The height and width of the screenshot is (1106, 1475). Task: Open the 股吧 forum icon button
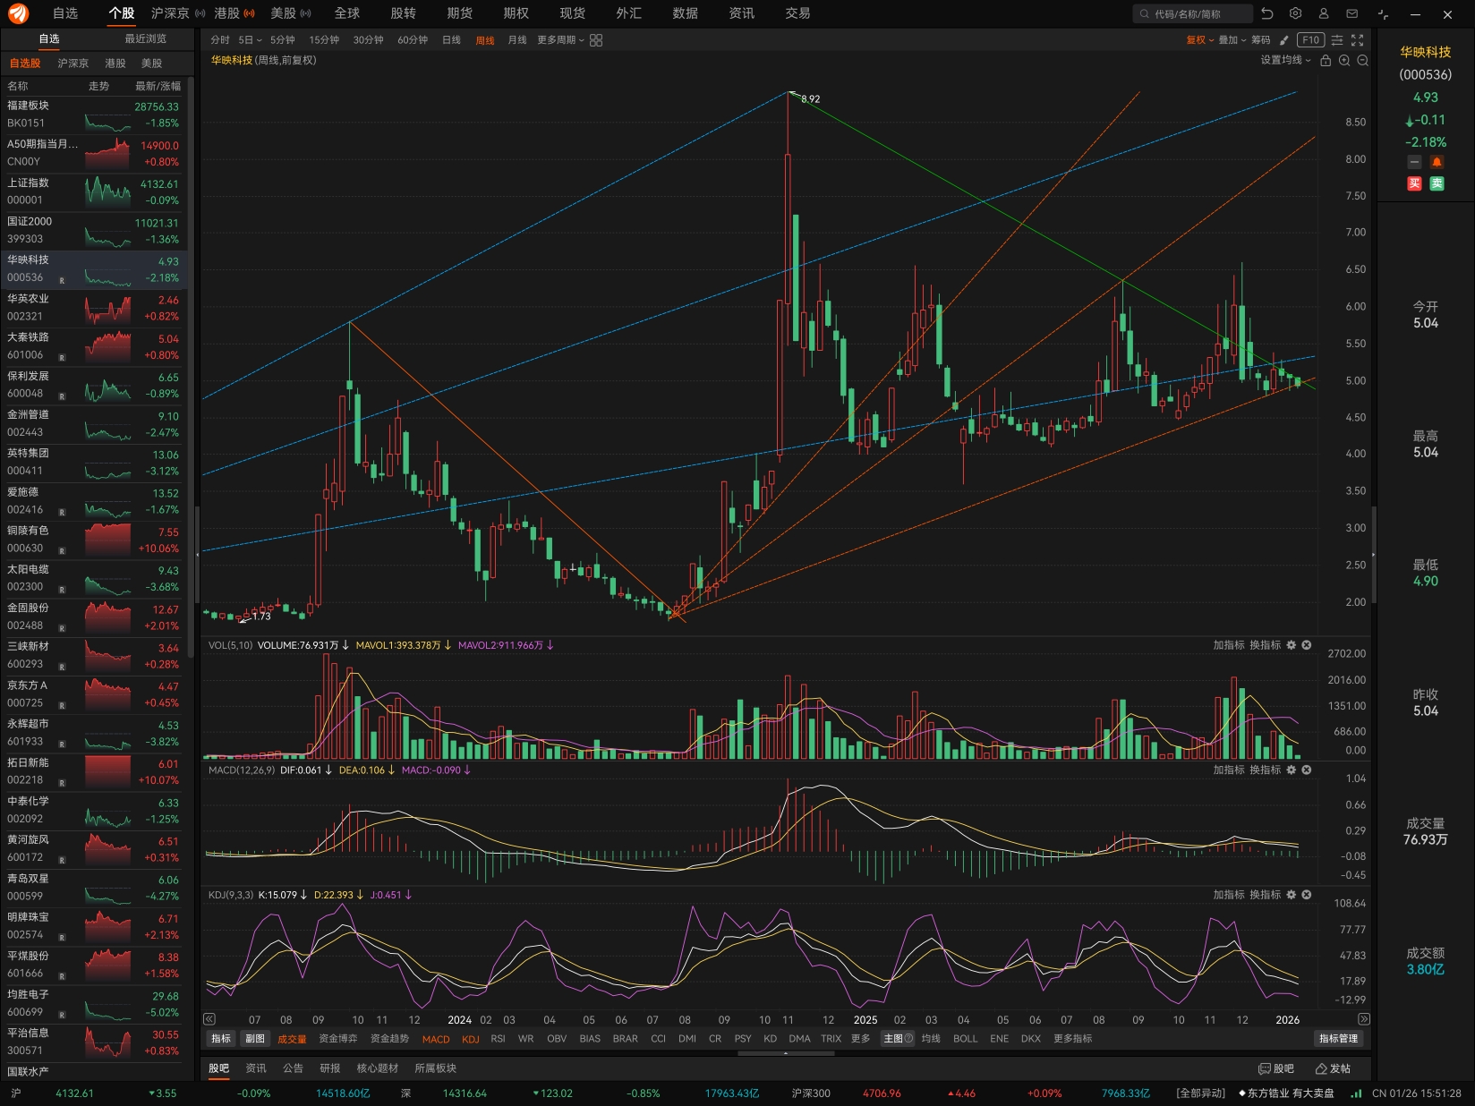coord(1276,1068)
